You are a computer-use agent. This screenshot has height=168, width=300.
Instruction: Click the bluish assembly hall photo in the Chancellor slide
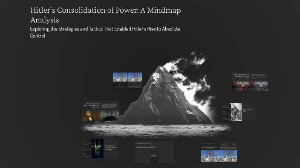click(x=259, y=86)
